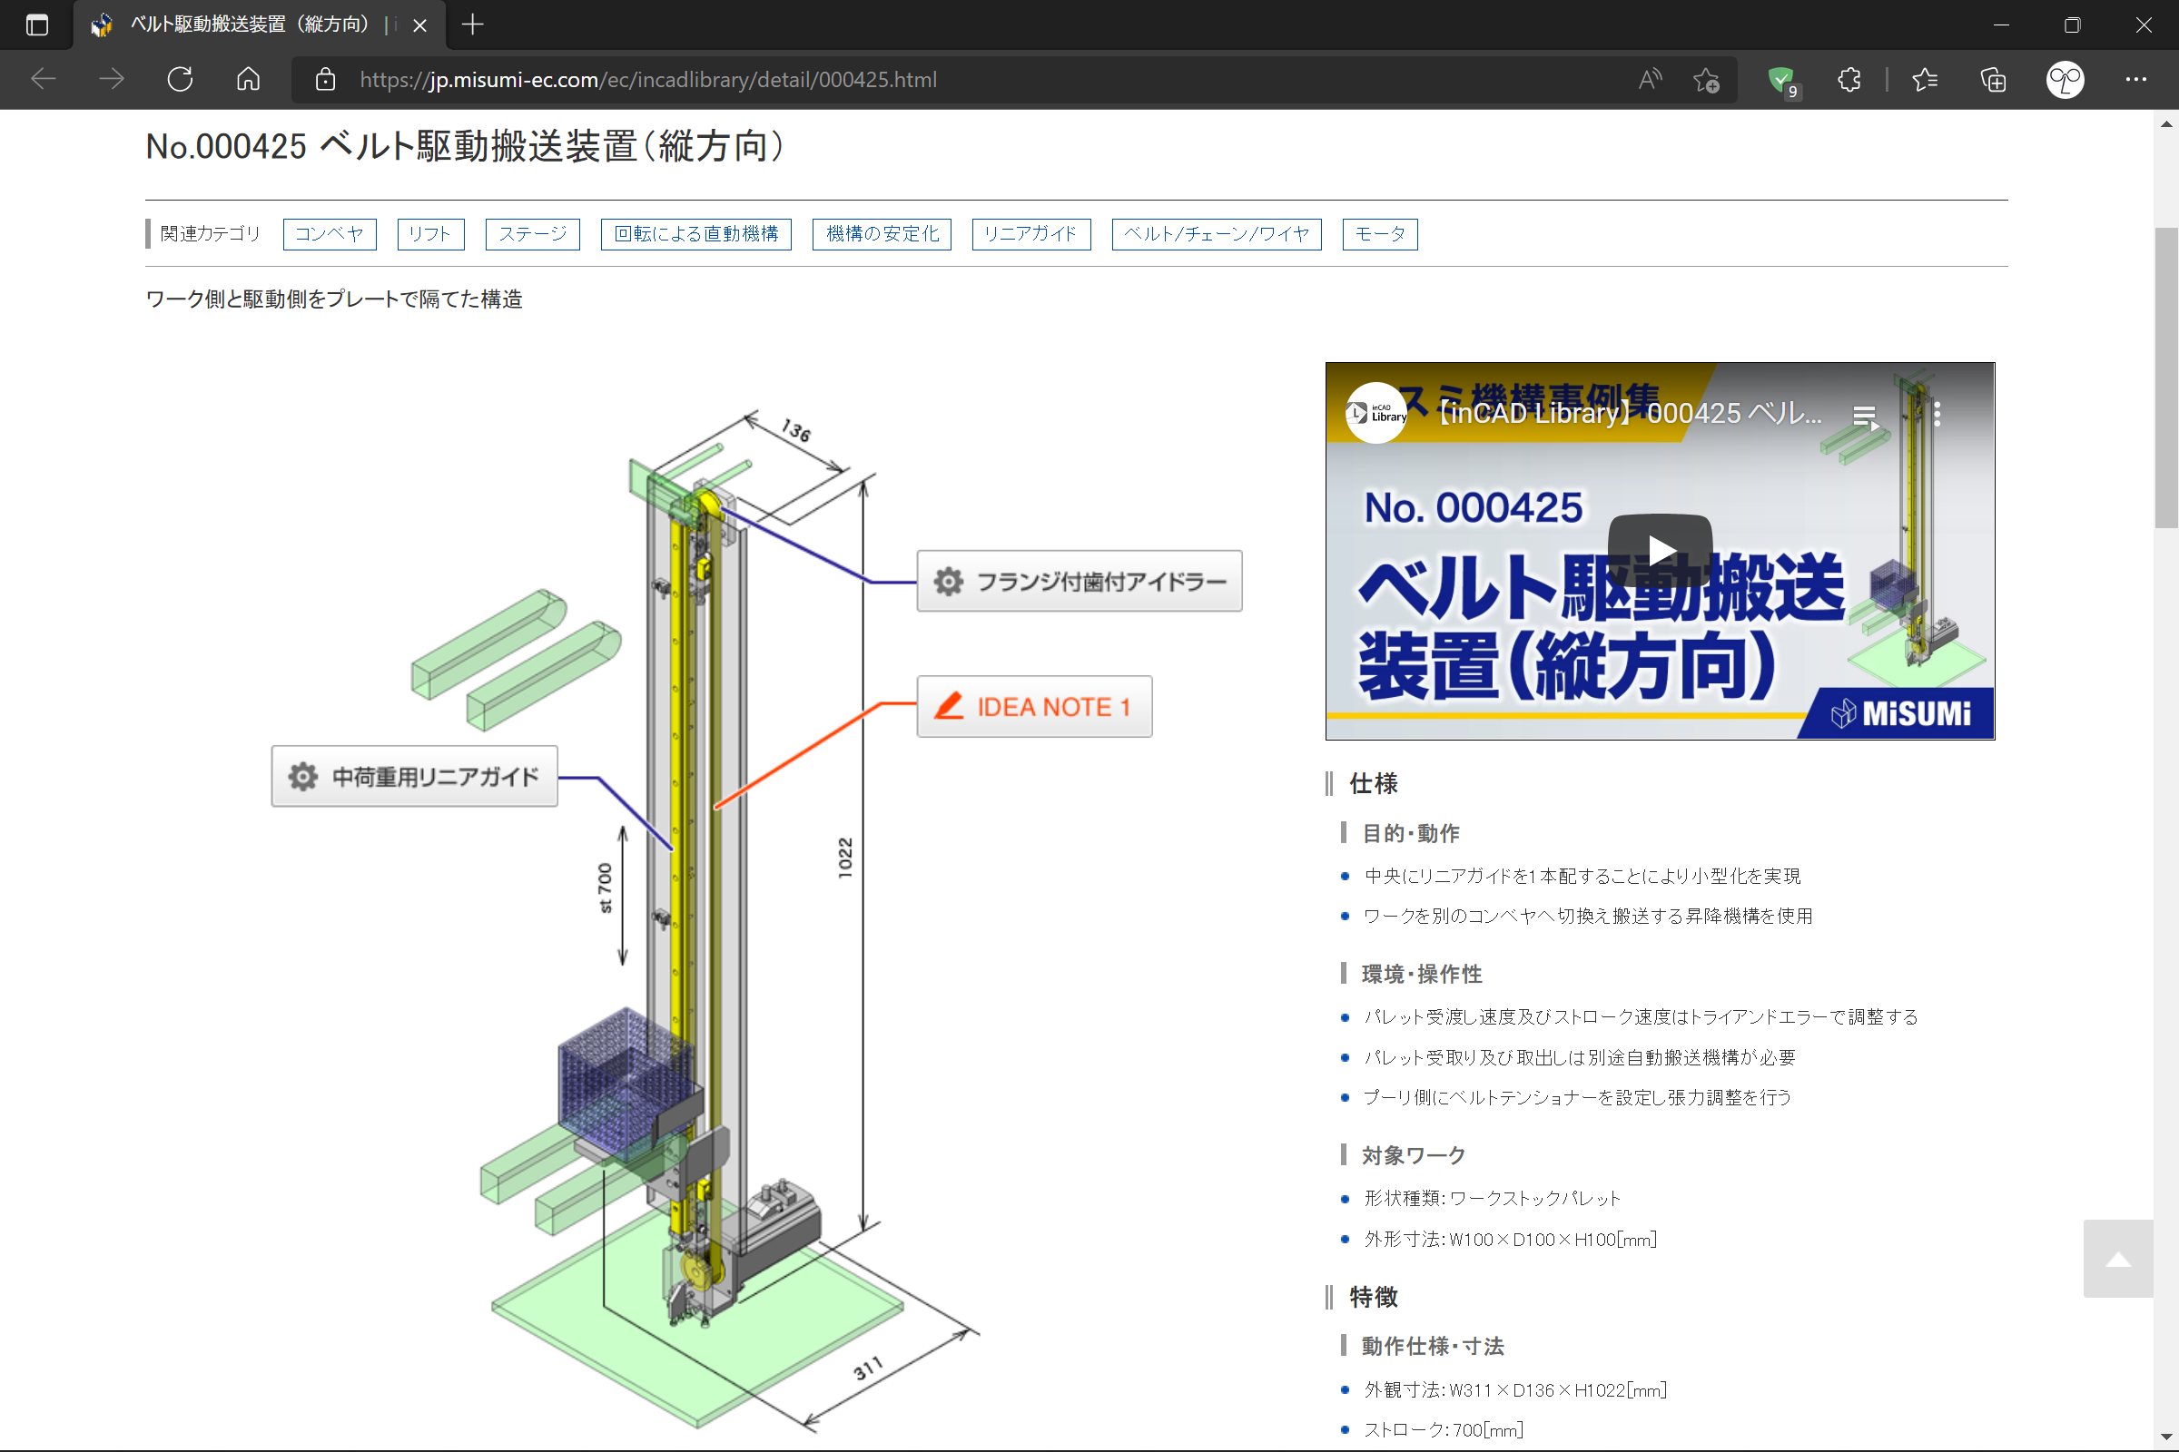Open the IDEA NOTE 1 label
Screen dimensions: 2179x1452
[1035, 707]
